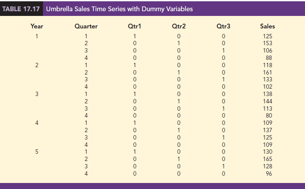Click the Sales value 153
305x189 pixels.
(x=268, y=43)
